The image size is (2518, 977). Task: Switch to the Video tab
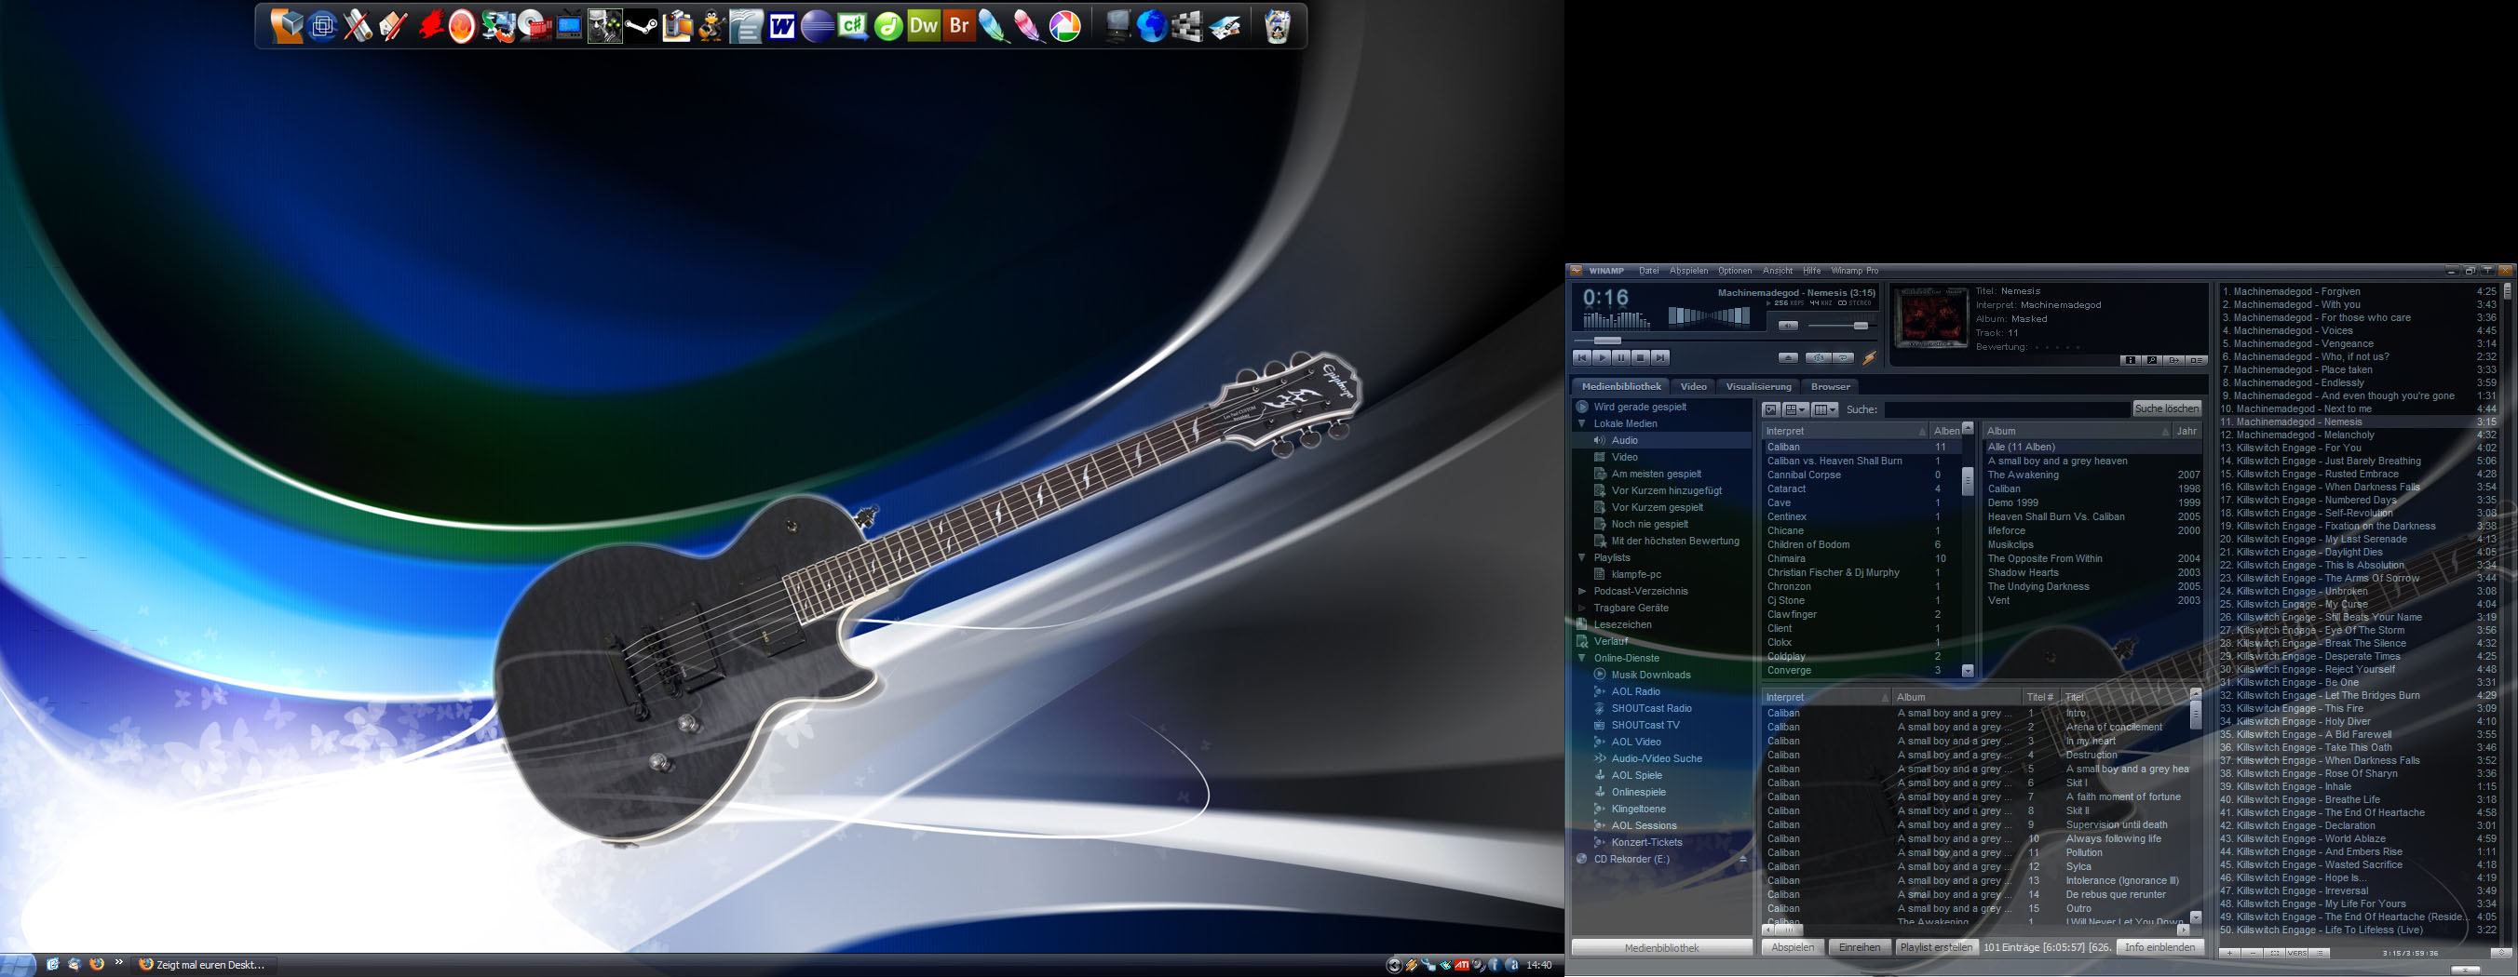1694,387
